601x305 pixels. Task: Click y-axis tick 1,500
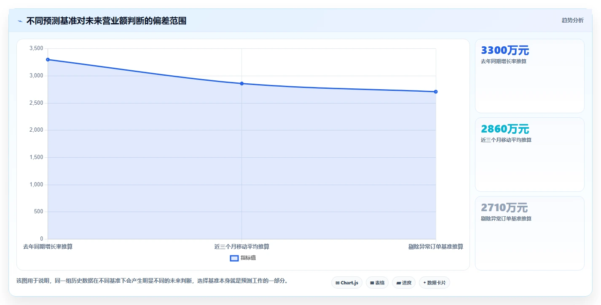click(x=36, y=157)
